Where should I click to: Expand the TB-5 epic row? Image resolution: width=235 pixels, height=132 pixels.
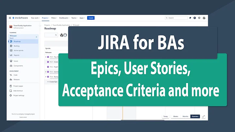[46, 57]
